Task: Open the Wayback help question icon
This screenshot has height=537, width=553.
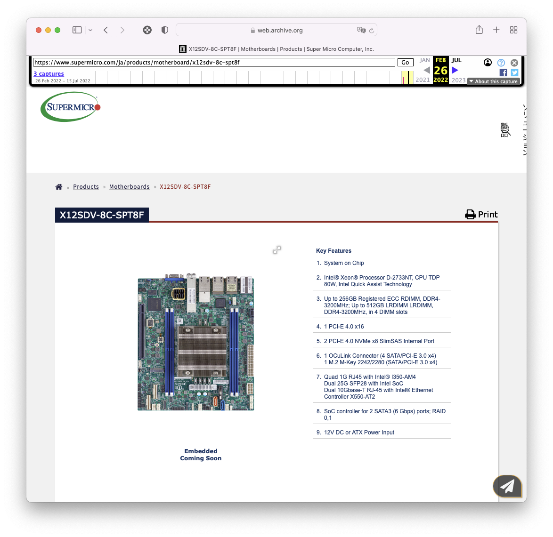Action: 501,63
